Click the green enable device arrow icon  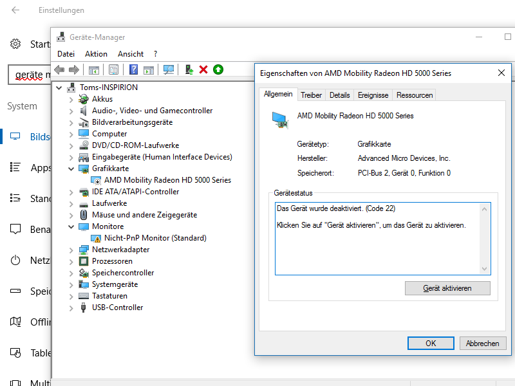click(x=218, y=69)
